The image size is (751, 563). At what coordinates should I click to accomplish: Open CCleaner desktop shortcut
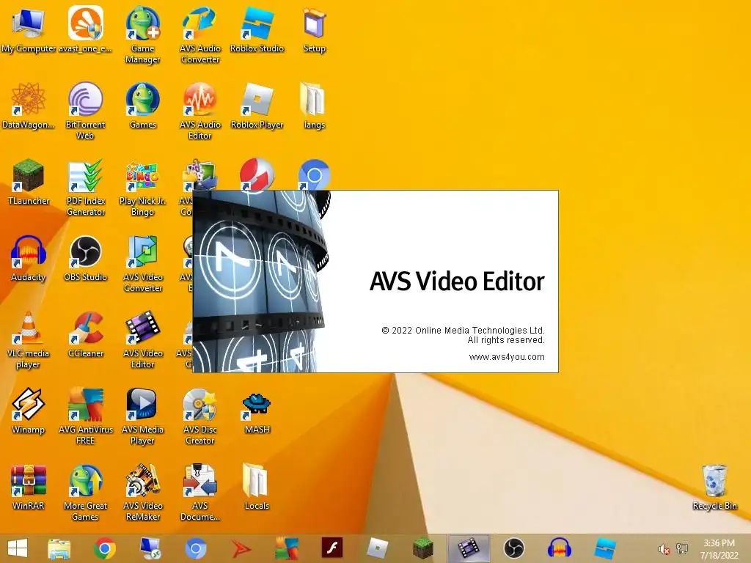click(85, 335)
